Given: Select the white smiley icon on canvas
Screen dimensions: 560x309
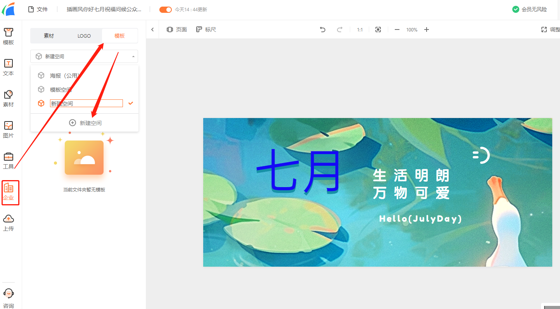Looking at the screenshot, I should pyautogui.click(x=481, y=155).
